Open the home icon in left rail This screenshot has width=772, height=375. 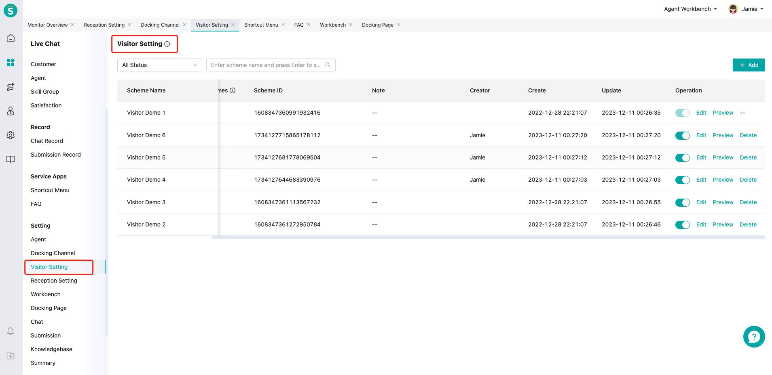(x=11, y=38)
